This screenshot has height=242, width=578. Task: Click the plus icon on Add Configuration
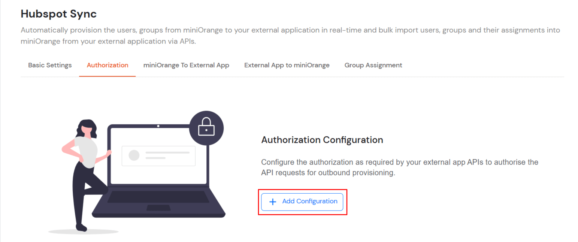click(x=272, y=202)
